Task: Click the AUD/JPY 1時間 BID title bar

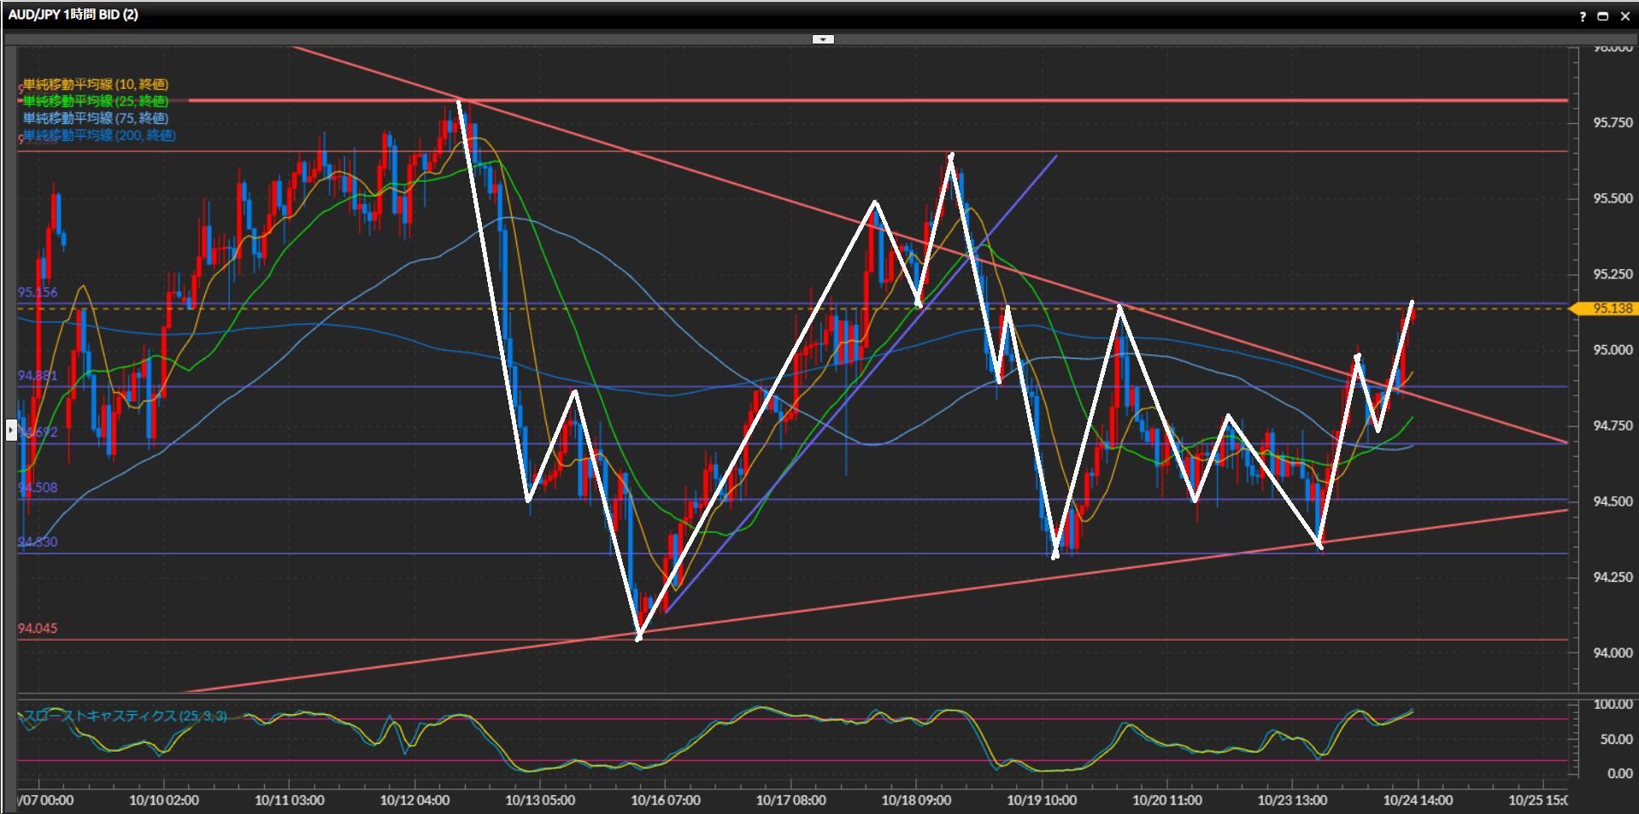Action: click(x=73, y=15)
